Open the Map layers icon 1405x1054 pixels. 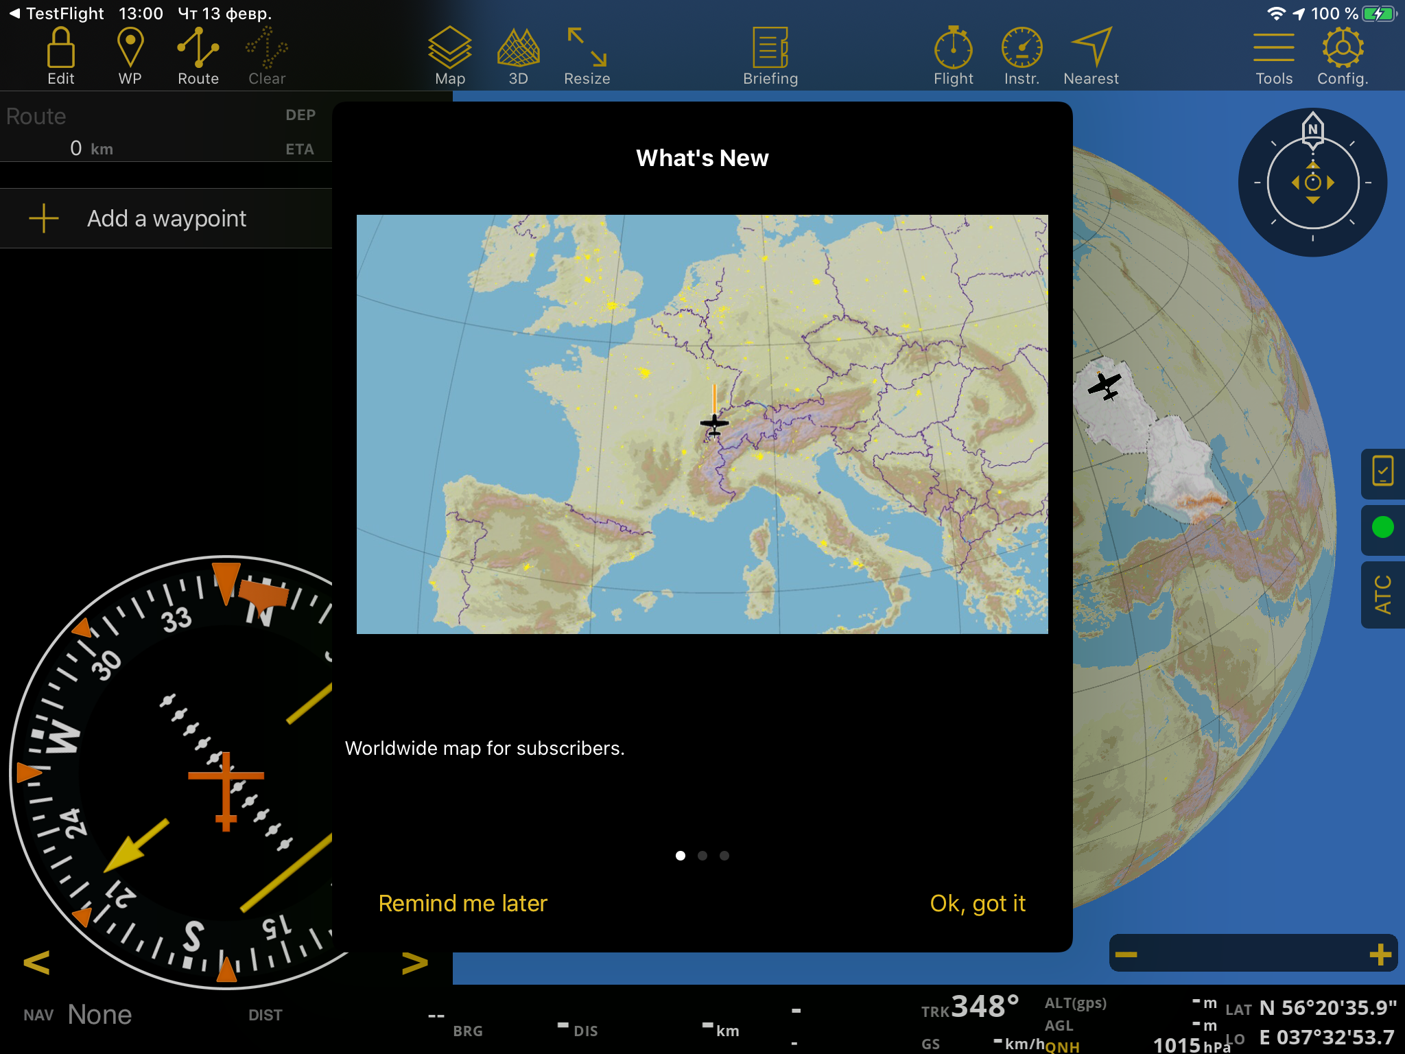[x=450, y=56]
